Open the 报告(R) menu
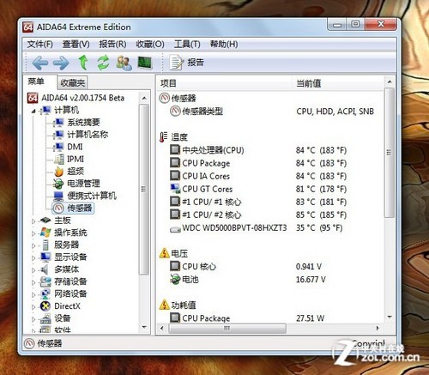The image size is (429, 375). pos(112,44)
